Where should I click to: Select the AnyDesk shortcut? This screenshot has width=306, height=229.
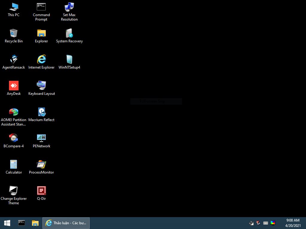click(x=14, y=88)
